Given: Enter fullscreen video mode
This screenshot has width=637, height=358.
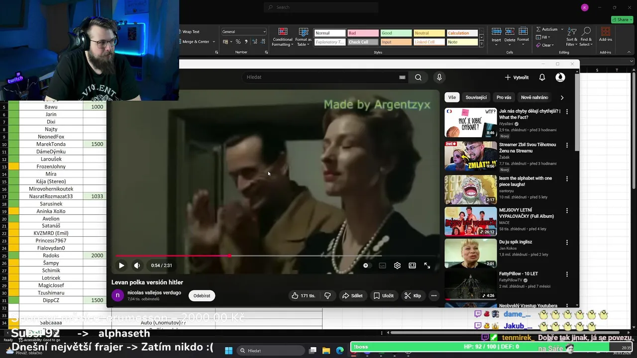Looking at the screenshot, I should [427, 266].
